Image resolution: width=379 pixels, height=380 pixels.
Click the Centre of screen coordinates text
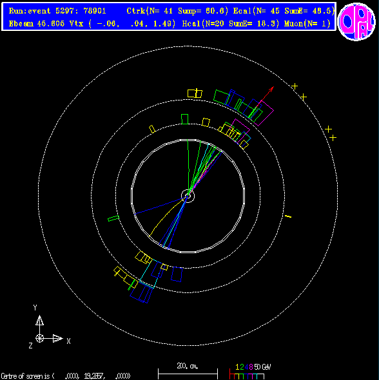point(66,376)
